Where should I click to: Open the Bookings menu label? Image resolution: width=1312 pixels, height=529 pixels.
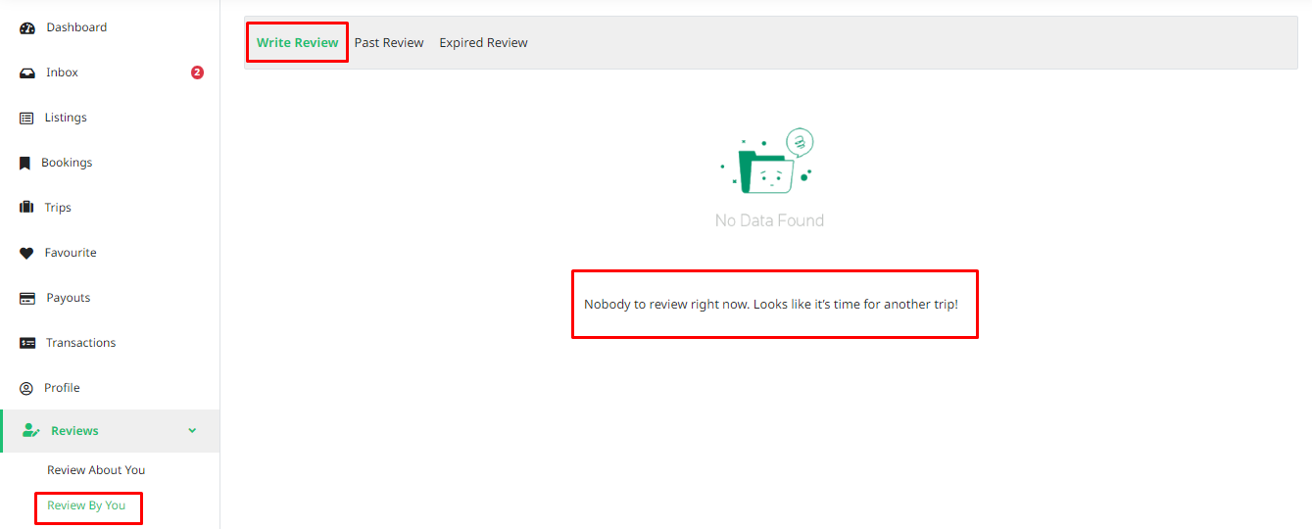67,163
